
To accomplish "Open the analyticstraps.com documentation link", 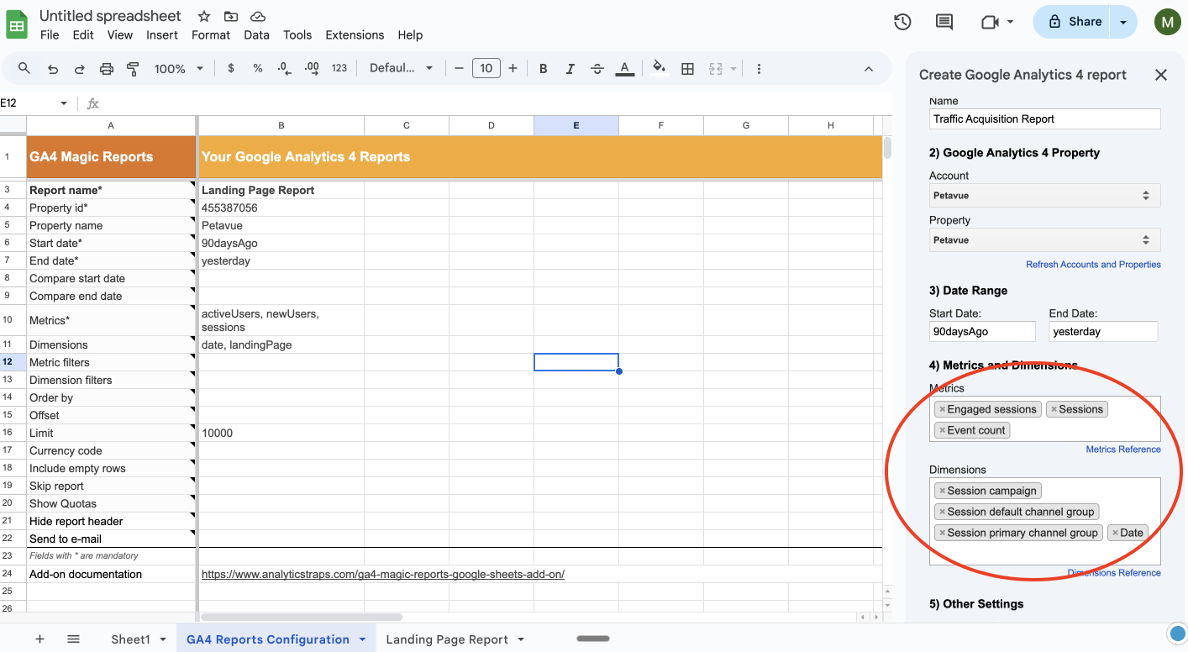I will point(383,575).
